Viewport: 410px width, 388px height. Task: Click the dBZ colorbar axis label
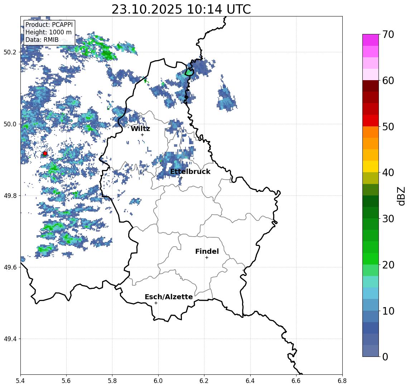point(401,196)
